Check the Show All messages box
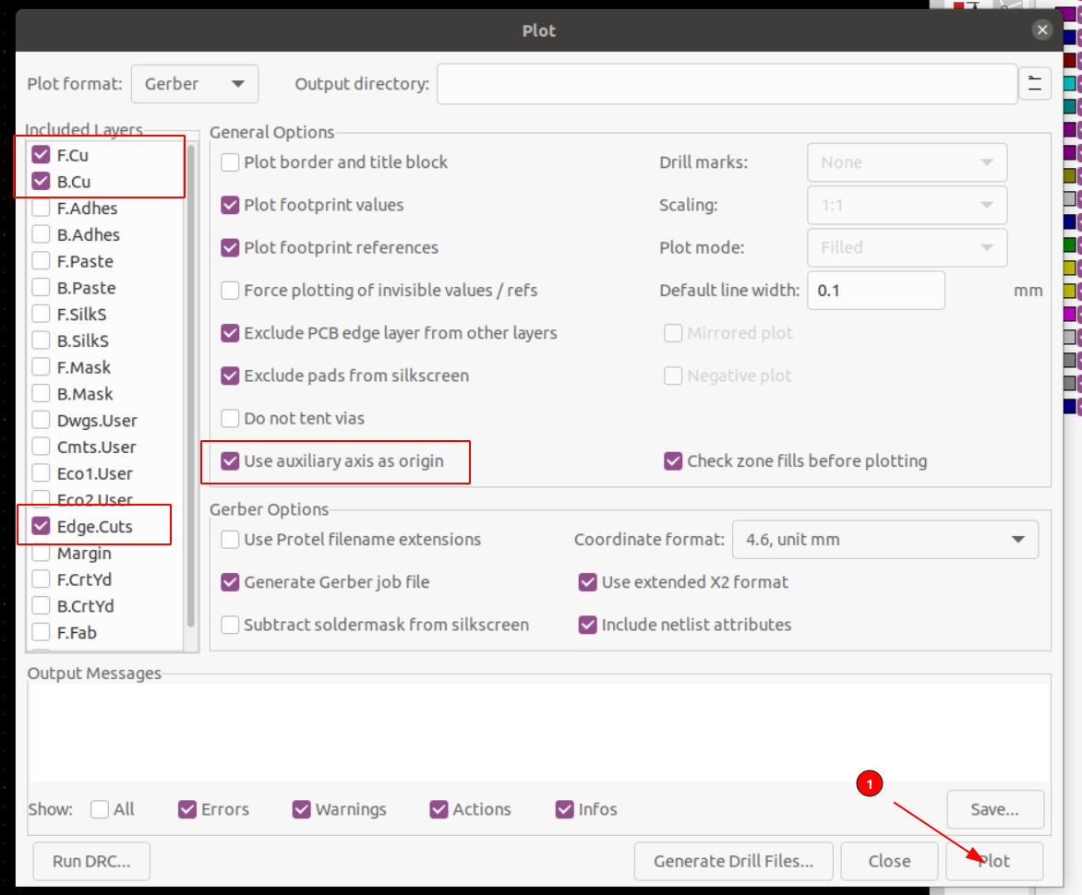 tap(100, 809)
